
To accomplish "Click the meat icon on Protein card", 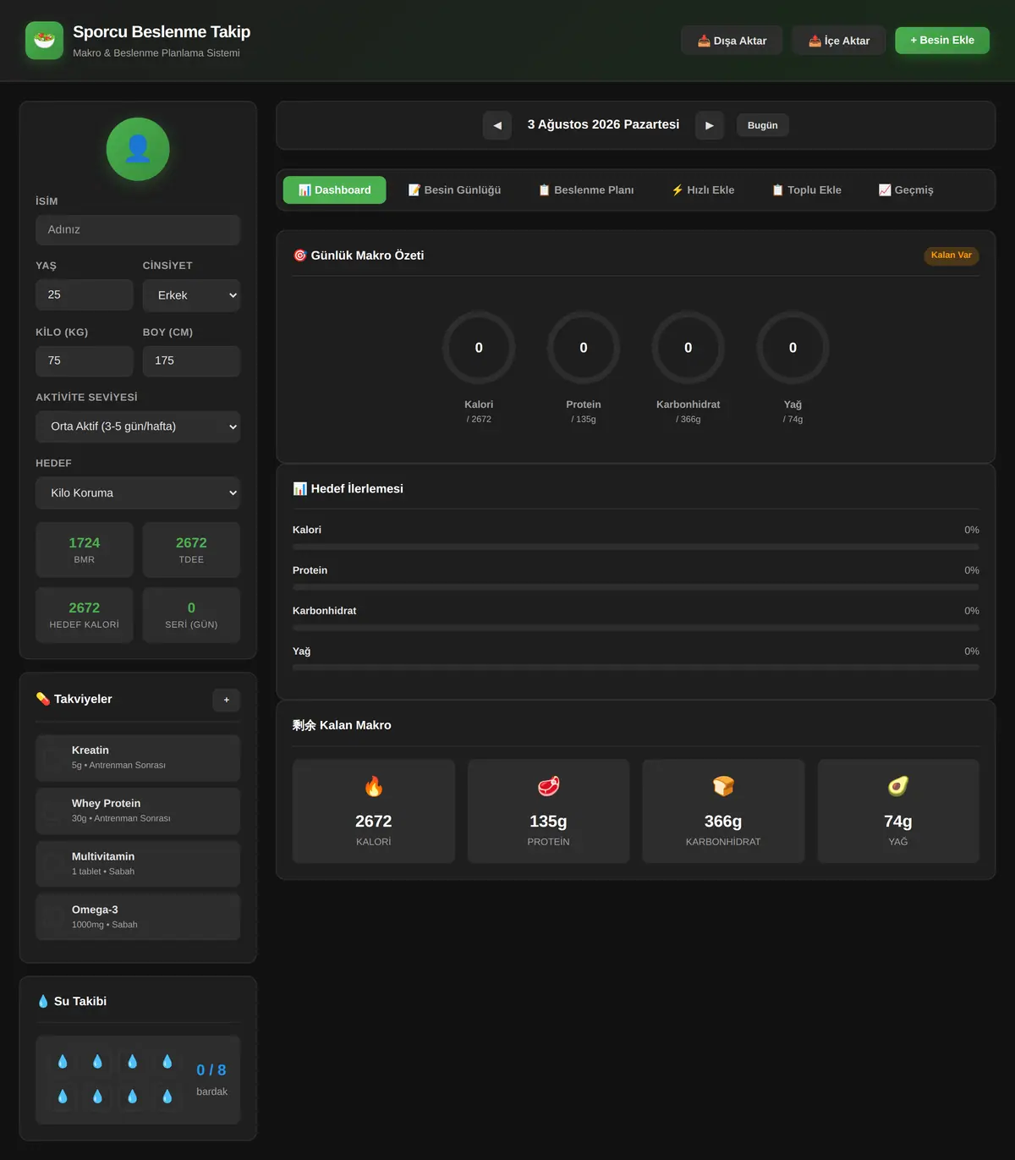I will click(x=548, y=787).
